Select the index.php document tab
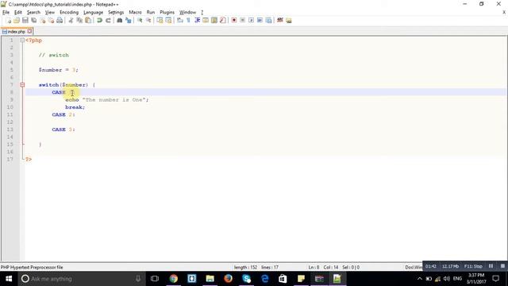The height and width of the screenshot is (286, 508). tap(16, 32)
